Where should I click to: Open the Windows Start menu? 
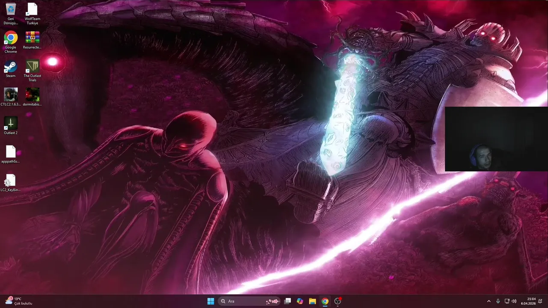(211, 301)
